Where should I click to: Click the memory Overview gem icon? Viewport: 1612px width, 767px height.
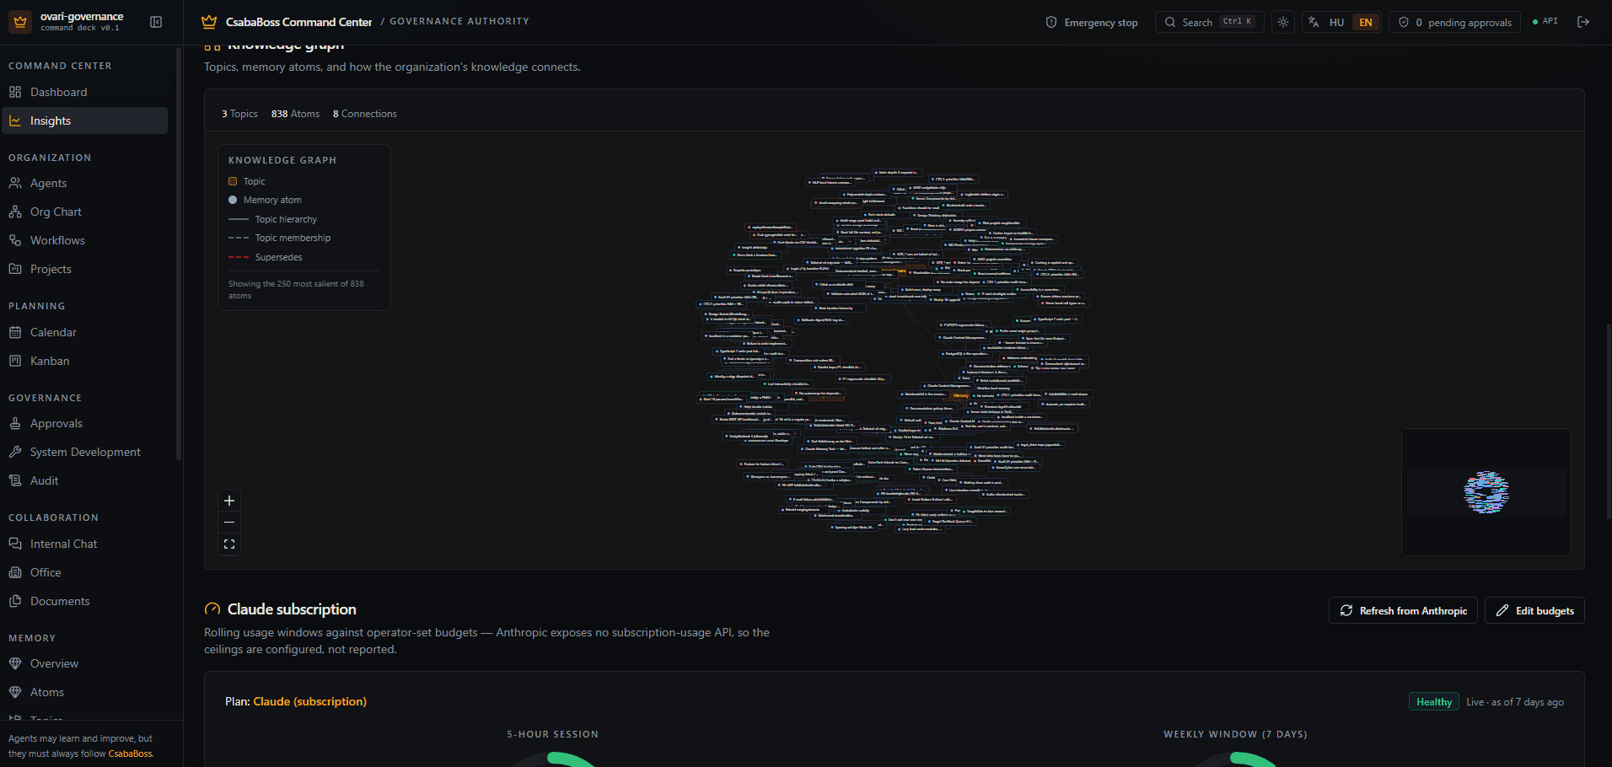point(15,663)
